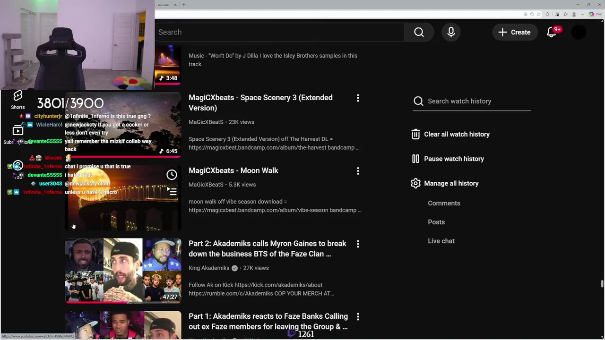Open MagiCXbeats Space Scenery 3 video title
The height and width of the screenshot is (340, 605).
pos(260,102)
